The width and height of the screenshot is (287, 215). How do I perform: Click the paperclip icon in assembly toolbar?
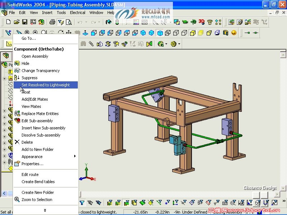point(91,44)
